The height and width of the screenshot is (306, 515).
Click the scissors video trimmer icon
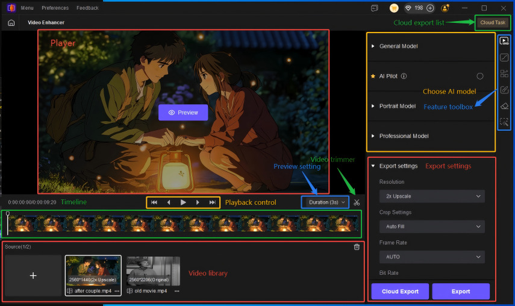tap(357, 202)
